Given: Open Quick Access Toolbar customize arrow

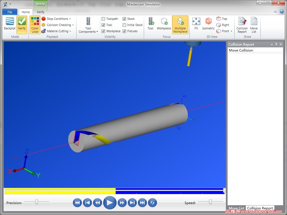Looking at the screenshot, I should coord(10,4).
